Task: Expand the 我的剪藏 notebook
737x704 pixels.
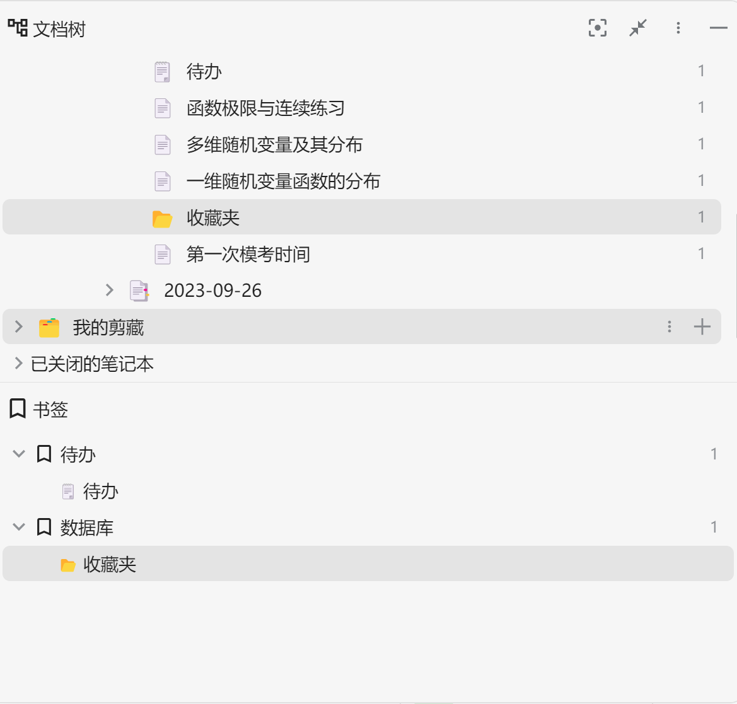Action: [x=19, y=326]
